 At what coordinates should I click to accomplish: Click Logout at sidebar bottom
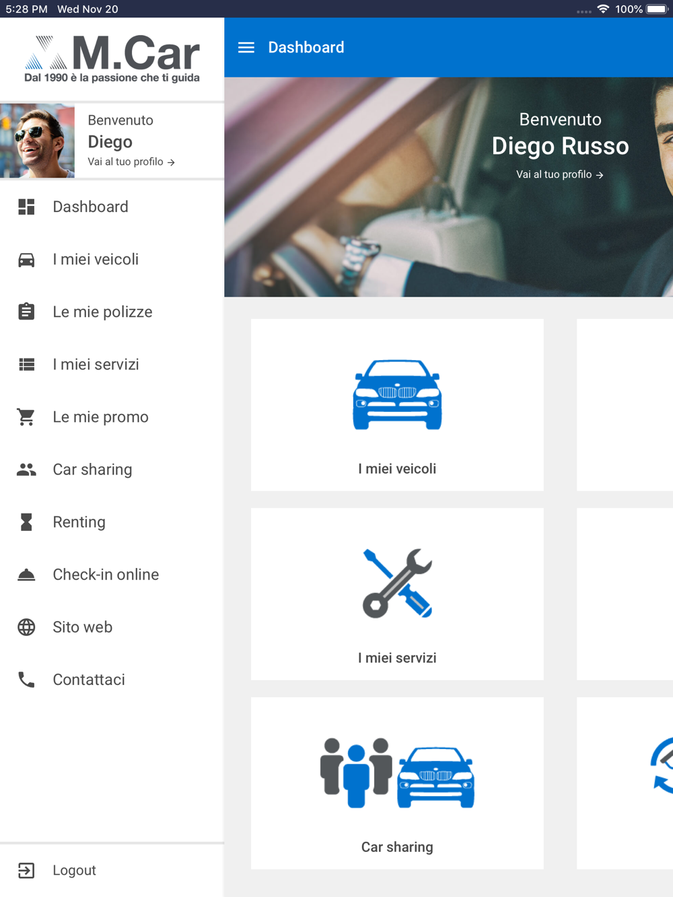112,870
